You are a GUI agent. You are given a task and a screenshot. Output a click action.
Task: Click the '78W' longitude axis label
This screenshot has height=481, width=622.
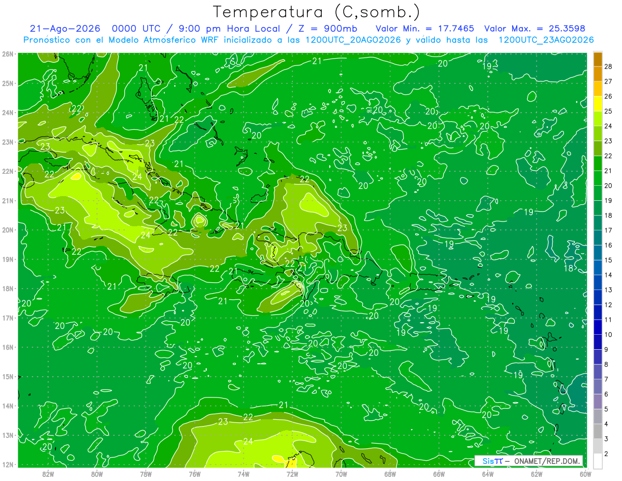coord(146,474)
